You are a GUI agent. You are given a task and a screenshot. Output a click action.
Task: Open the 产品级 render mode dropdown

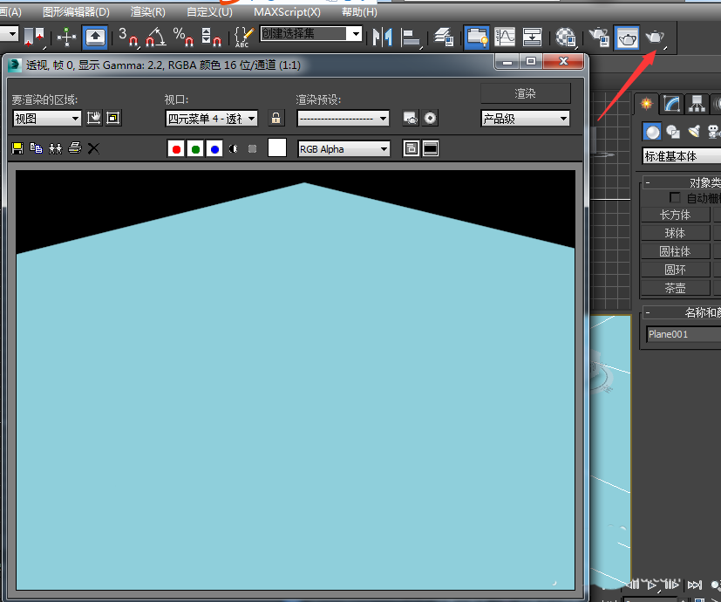coord(526,119)
